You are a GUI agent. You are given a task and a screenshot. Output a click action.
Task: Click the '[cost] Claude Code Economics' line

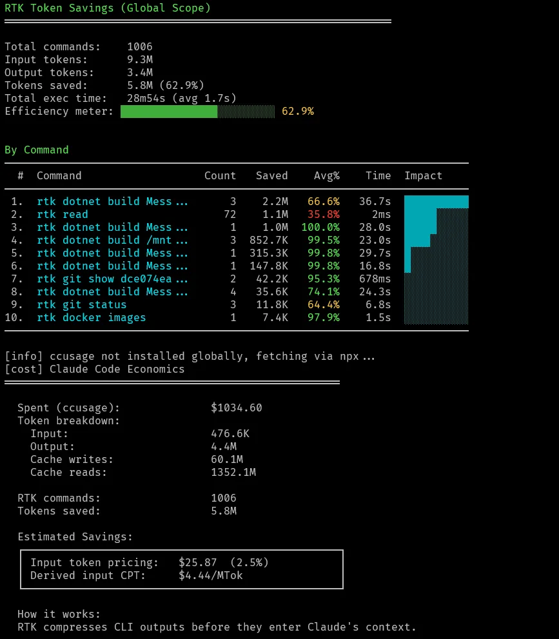[94, 369]
